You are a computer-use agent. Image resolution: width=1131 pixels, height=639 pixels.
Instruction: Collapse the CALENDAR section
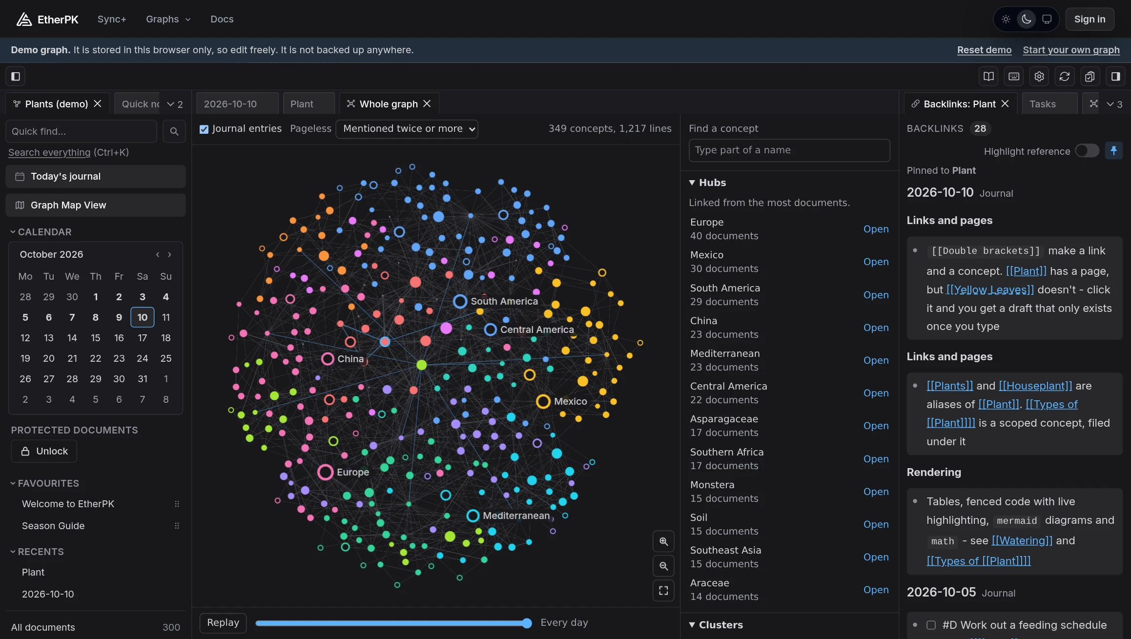[41, 232]
